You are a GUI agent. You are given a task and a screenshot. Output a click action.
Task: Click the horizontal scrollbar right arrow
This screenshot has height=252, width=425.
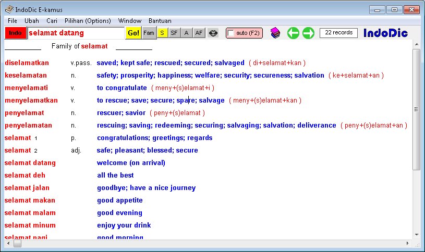(407, 243)
